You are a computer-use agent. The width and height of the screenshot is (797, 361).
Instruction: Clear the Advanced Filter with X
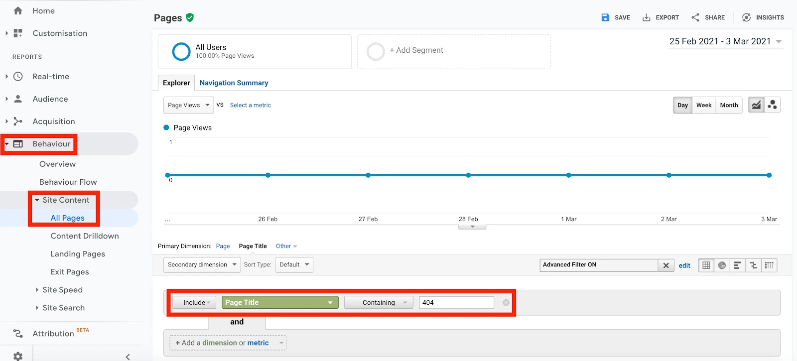click(x=666, y=265)
